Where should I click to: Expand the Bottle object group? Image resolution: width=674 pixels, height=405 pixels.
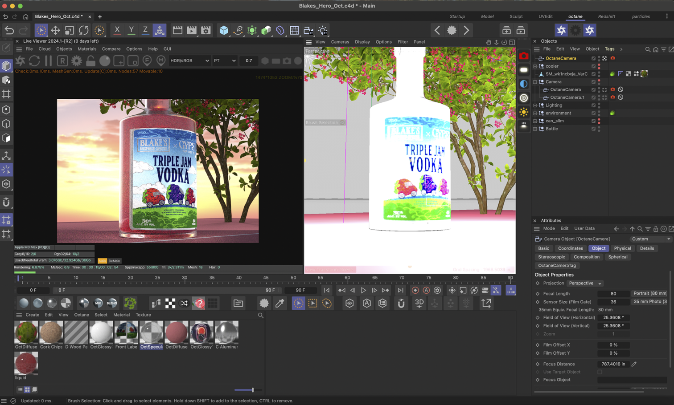(x=535, y=129)
